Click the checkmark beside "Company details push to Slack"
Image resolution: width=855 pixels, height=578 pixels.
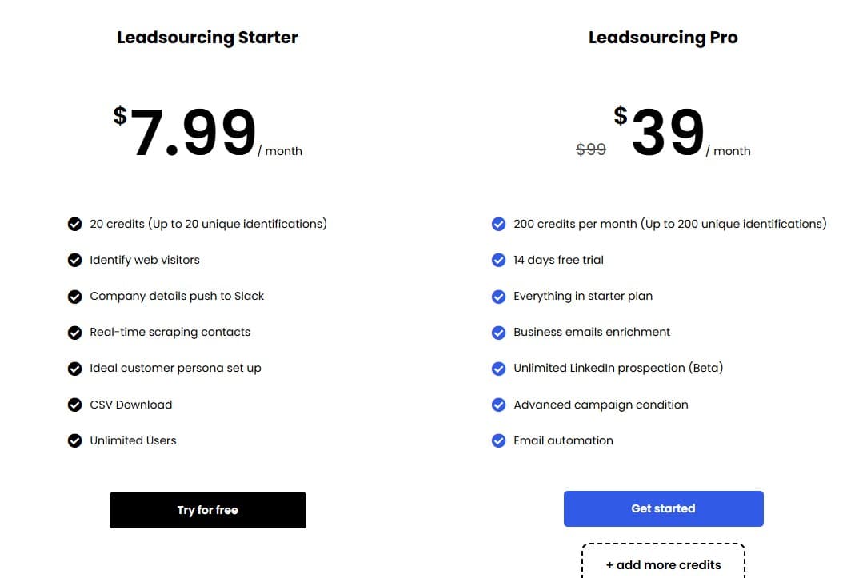(x=74, y=296)
